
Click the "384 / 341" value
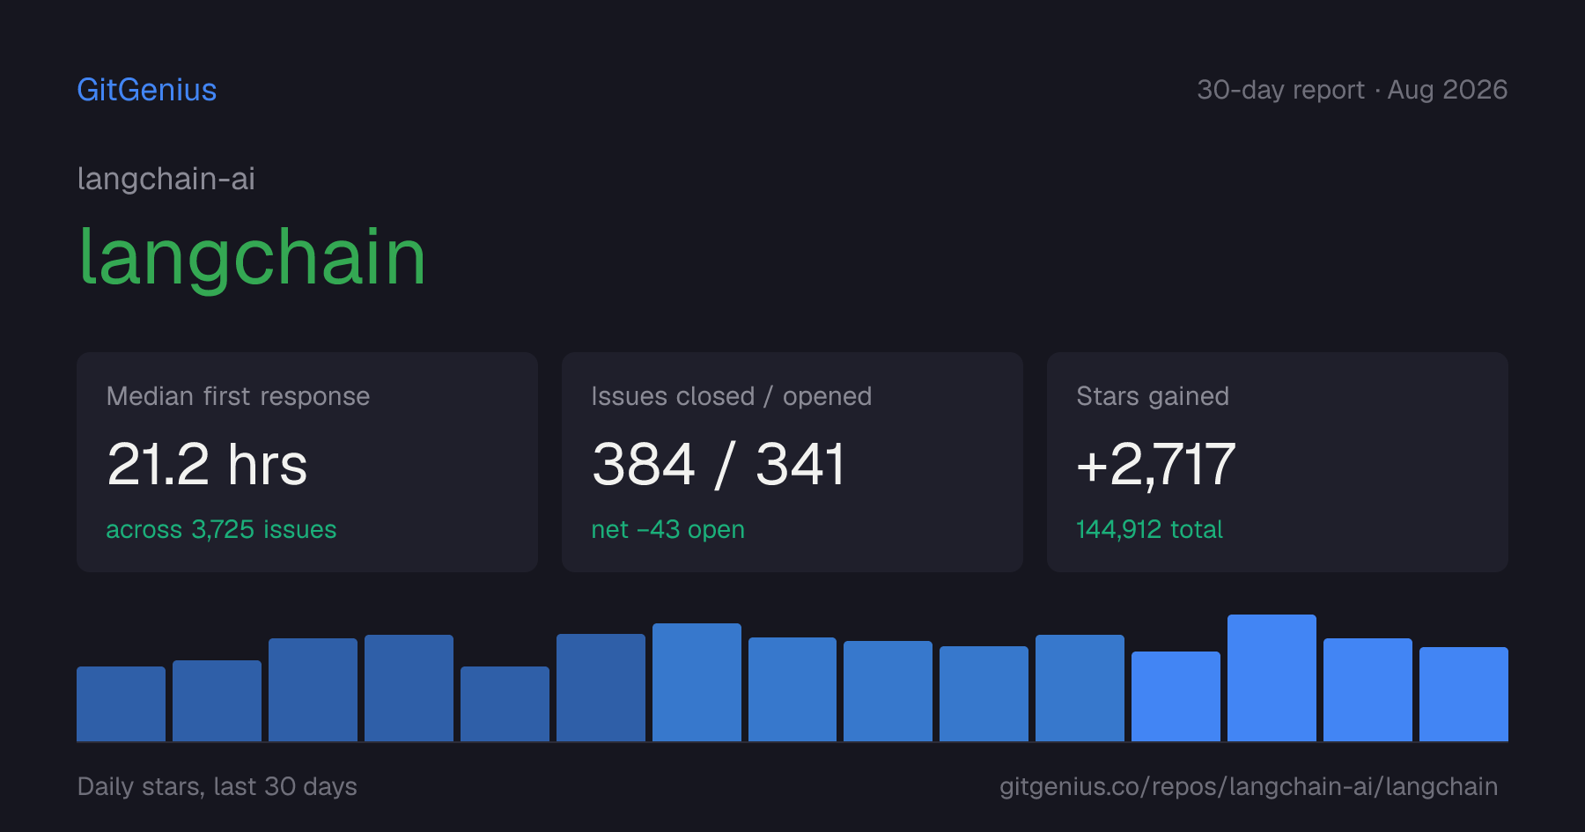pos(719,464)
